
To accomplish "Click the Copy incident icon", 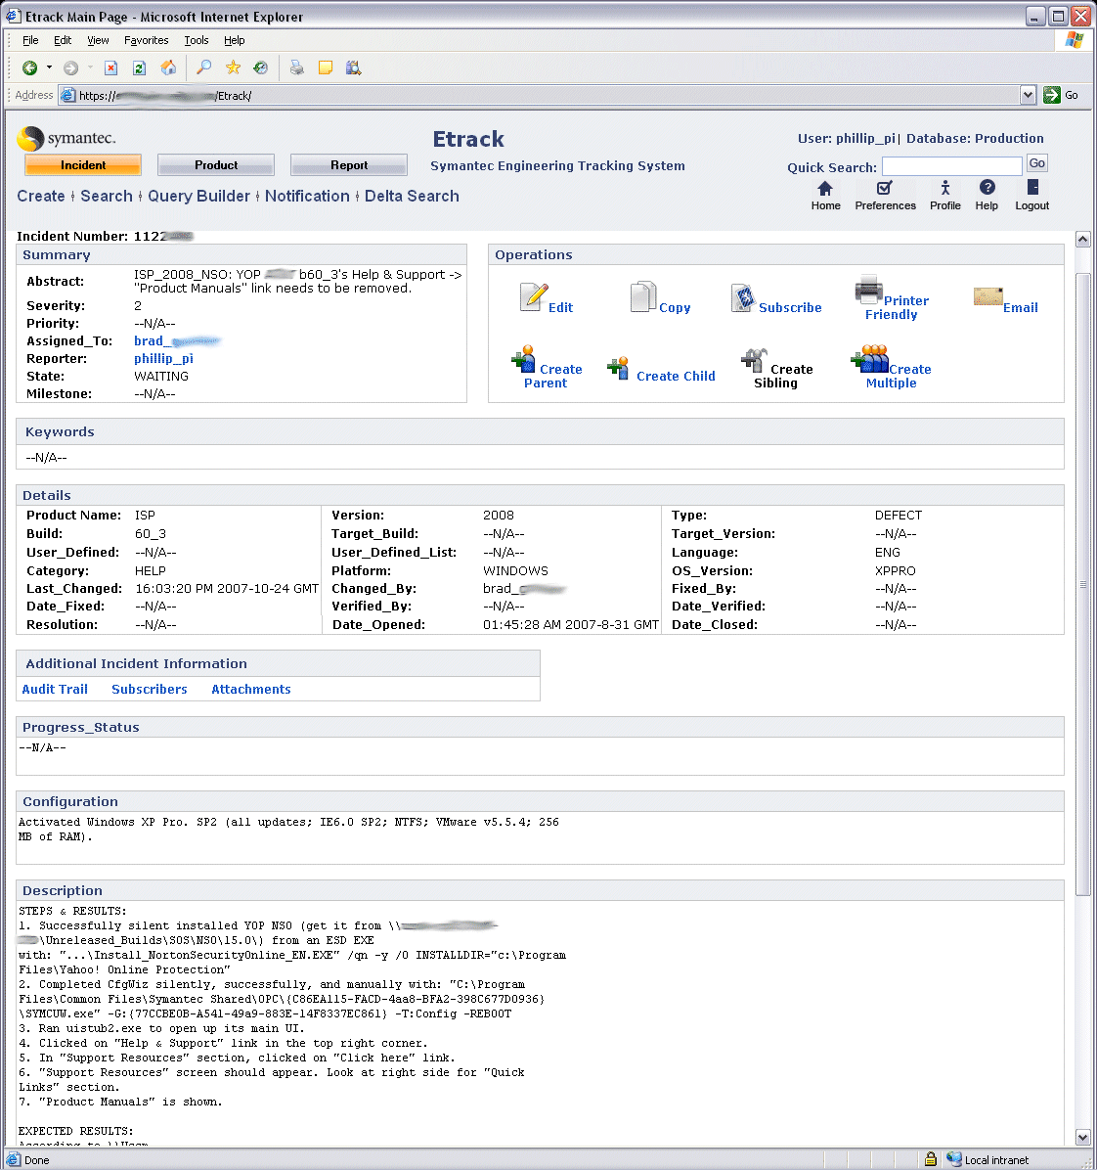I will click(642, 297).
